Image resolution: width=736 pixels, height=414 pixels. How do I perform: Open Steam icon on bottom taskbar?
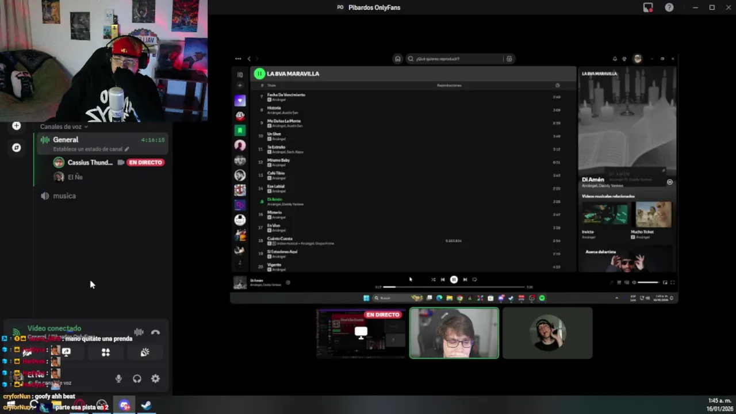(x=147, y=405)
